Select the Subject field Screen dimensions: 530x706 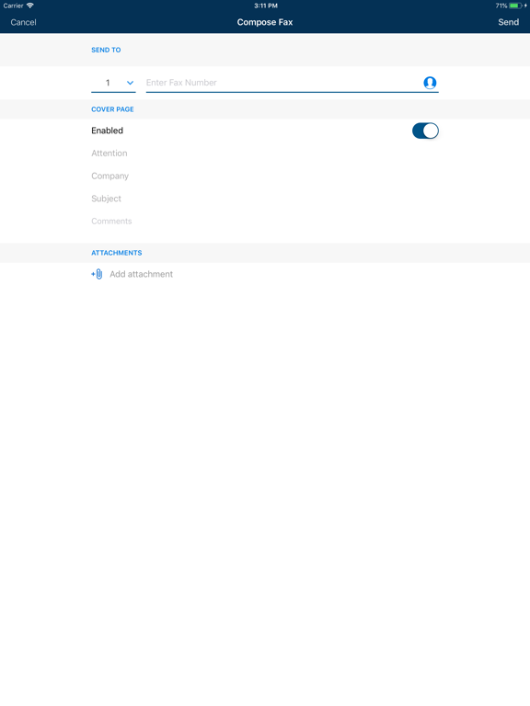pos(265,199)
